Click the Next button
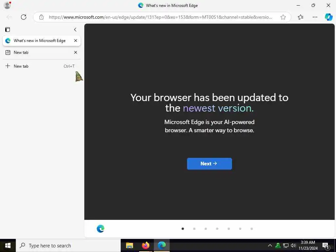Image resolution: width=336 pixels, height=252 pixels. click(209, 164)
